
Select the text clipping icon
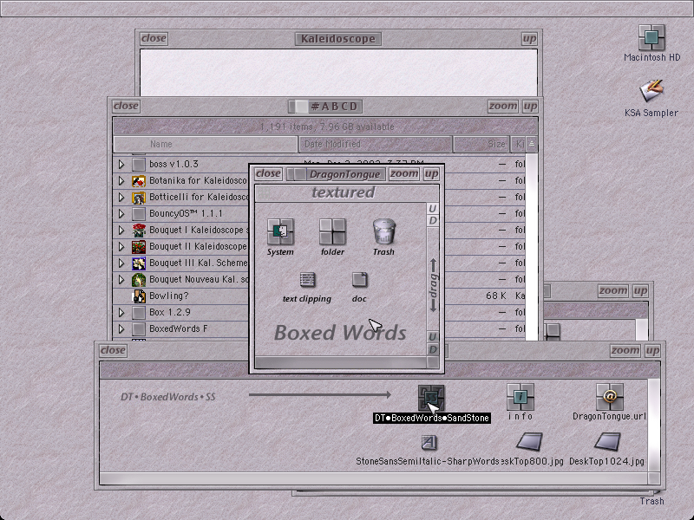click(307, 280)
